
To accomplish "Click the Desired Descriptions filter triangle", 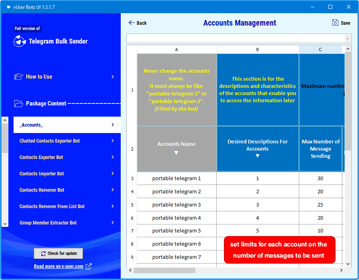I will coord(257,156).
